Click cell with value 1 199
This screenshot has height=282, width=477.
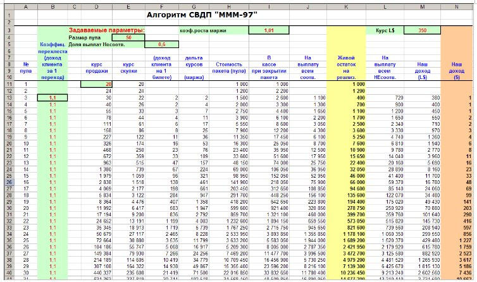161,221
